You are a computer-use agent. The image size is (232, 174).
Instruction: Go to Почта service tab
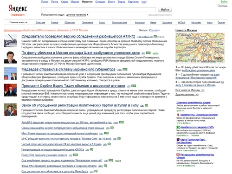click(54, 2)
